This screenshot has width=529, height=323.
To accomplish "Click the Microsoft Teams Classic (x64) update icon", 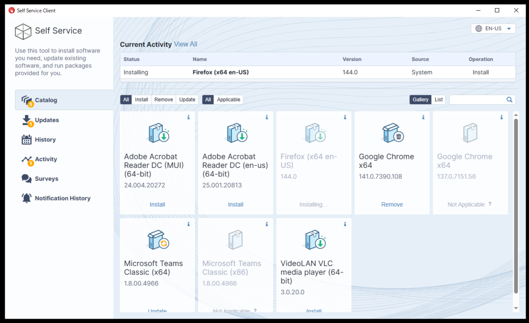I will point(158,240).
